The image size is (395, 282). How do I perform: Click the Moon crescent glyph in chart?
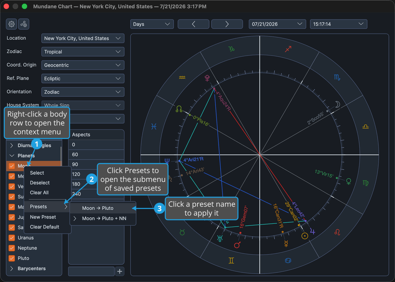338,104
